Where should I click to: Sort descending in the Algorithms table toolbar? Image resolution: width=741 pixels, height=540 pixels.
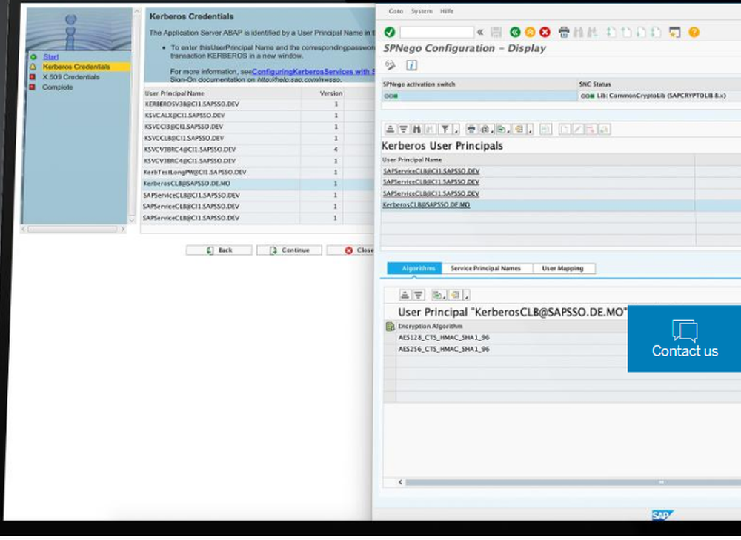(418, 295)
